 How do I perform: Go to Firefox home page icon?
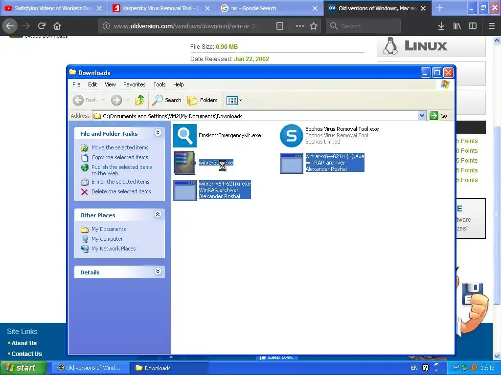pyautogui.click(x=57, y=26)
